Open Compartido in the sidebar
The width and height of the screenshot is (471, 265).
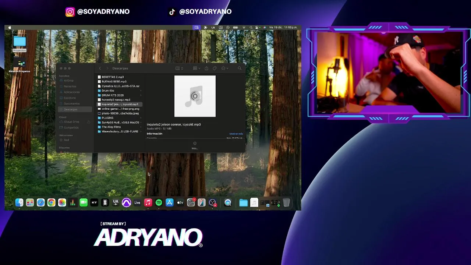pyautogui.click(x=71, y=127)
